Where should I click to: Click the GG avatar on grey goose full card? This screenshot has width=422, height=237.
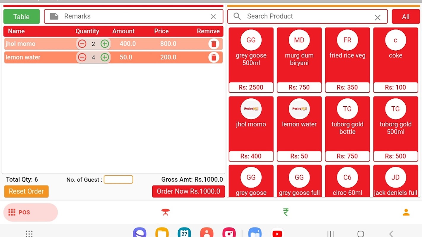point(299,177)
